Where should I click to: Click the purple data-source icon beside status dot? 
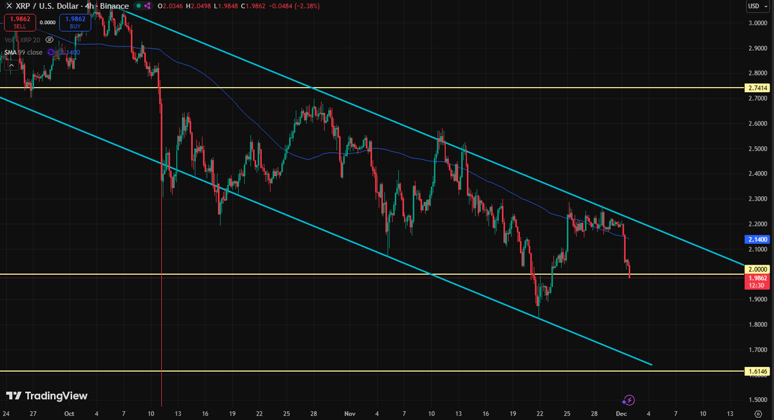point(147,5)
